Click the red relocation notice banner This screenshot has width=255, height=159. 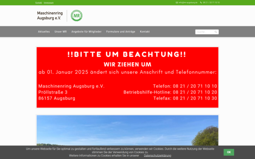point(127,78)
